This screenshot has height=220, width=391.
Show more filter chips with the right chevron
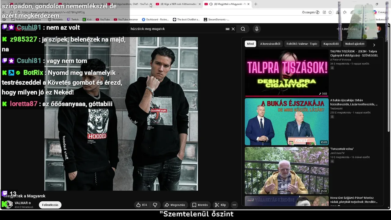[x=374, y=45]
